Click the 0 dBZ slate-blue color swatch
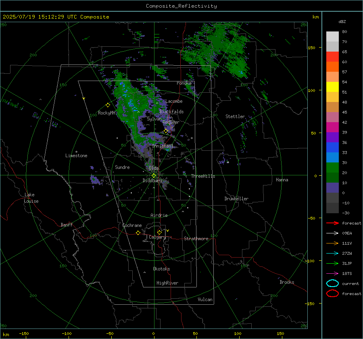This screenshot has width=363, height=339. click(x=332, y=188)
